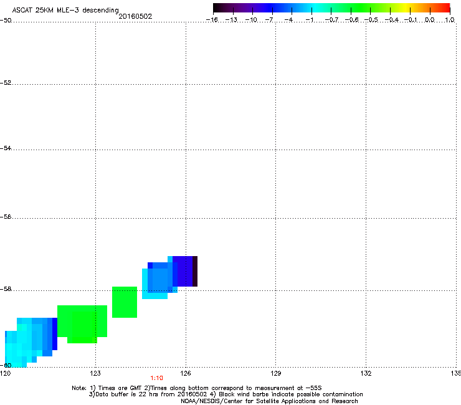
Task: Click the colorbar label 1.0
Action: [450, 20]
